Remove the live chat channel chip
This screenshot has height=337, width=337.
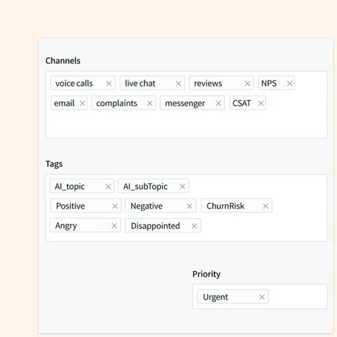tap(179, 83)
